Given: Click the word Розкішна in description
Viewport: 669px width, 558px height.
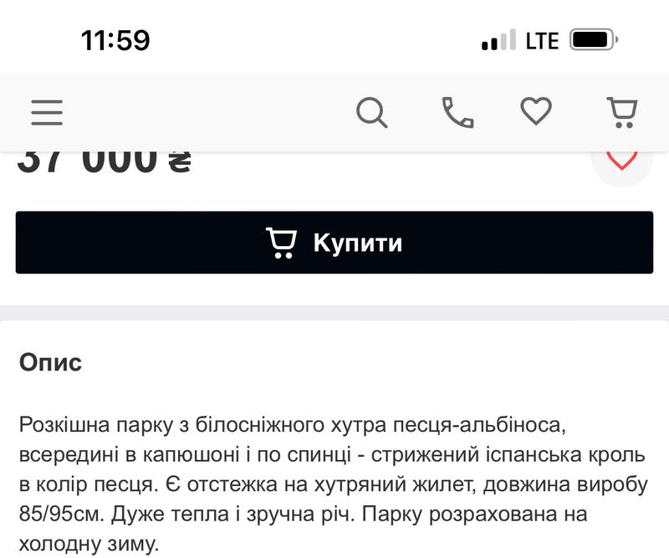Looking at the screenshot, I should click(65, 425).
